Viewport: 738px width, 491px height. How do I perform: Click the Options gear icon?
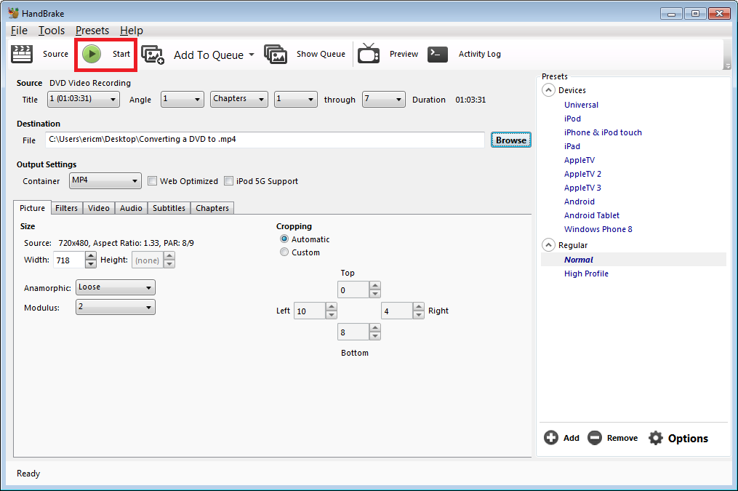656,439
